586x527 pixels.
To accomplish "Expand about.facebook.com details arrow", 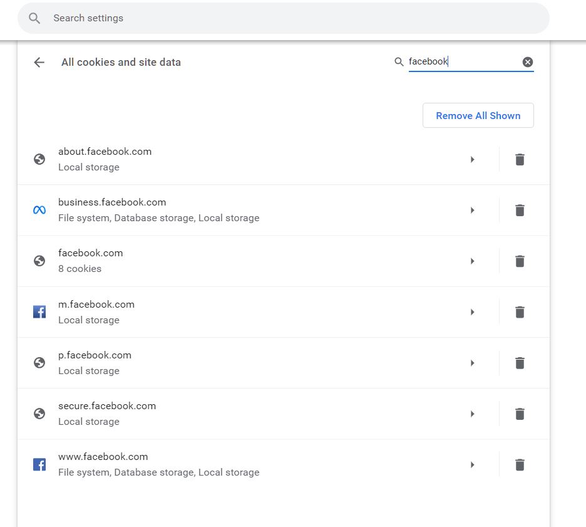I will pyautogui.click(x=473, y=159).
